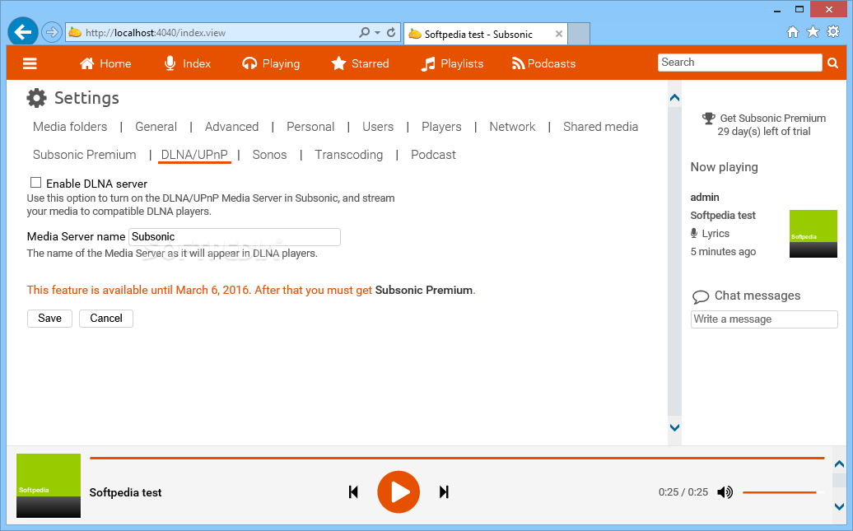Image resolution: width=853 pixels, height=531 pixels.
Task: Seek within the song progress bar
Action: pos(457,458)
